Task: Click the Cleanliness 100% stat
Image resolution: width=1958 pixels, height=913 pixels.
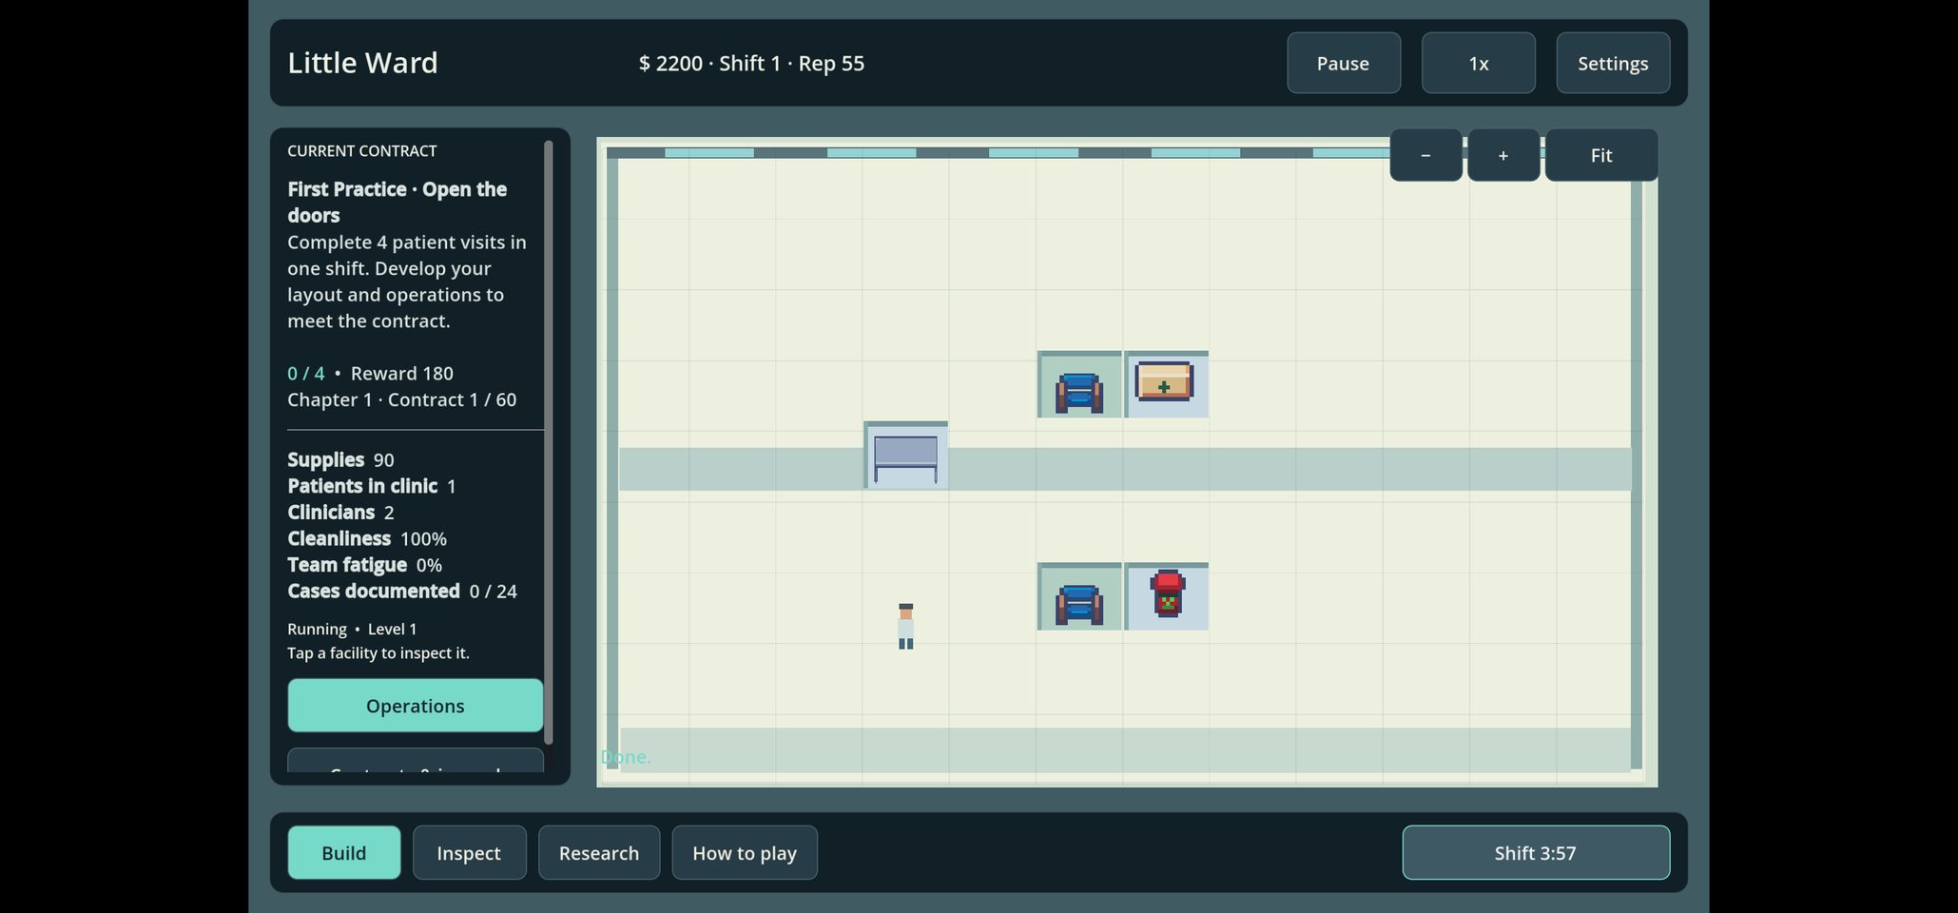Action: [367, 539]
